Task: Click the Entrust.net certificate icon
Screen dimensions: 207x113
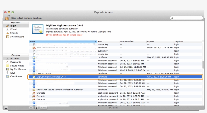Action: point(34,90)
